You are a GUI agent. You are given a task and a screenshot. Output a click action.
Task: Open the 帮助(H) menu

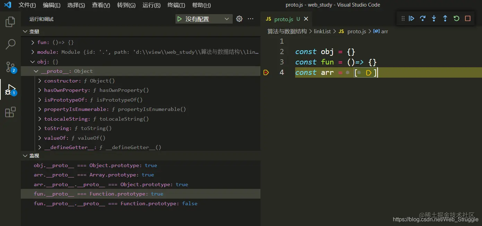201,5
